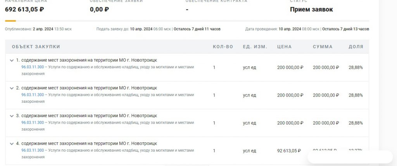Click the «Ед. изм.» column header
397x166 pixels.
(255, 47)
